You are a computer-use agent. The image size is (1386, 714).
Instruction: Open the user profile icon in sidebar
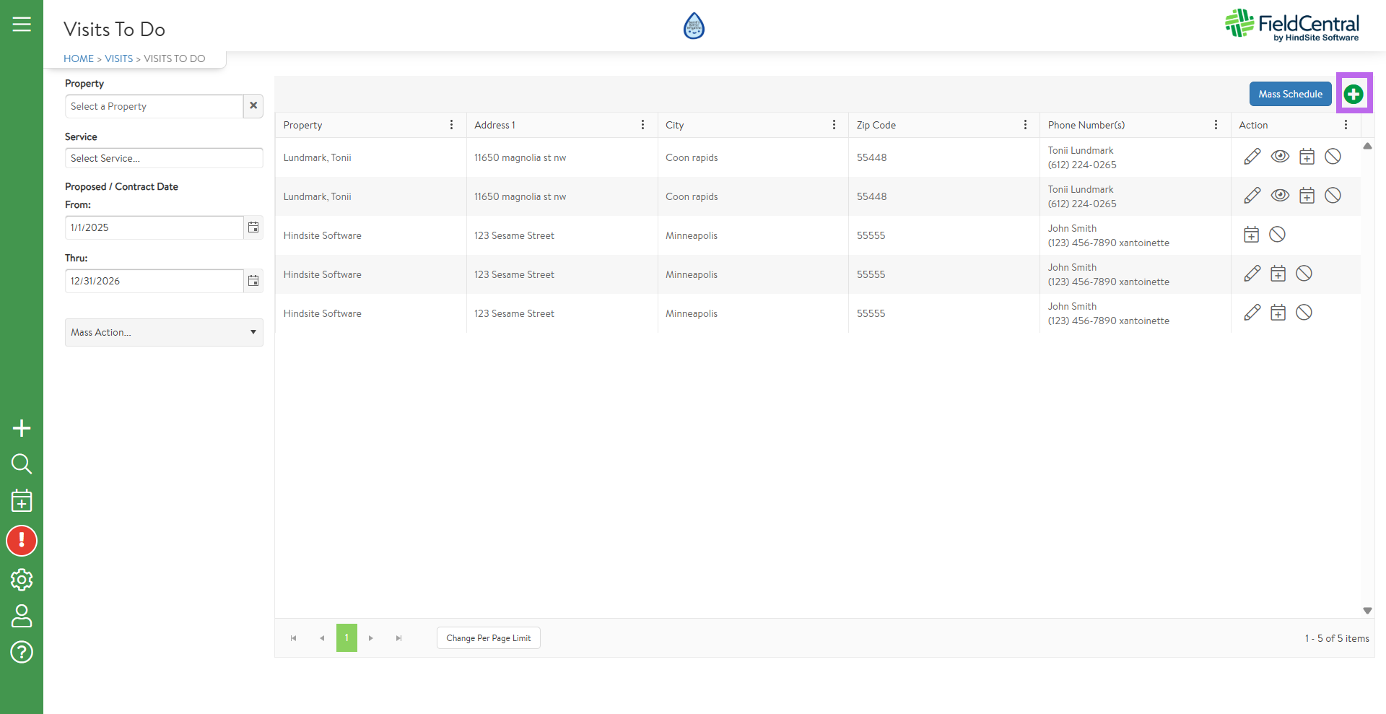pyautogui.click(x=22, y=616)
